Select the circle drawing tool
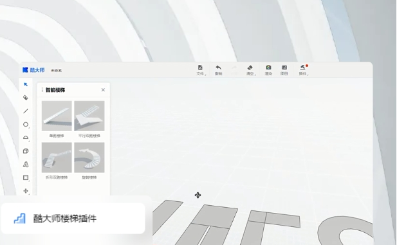Image resolution: width=397 pixels, height=245 pixels. coord(26,125)
